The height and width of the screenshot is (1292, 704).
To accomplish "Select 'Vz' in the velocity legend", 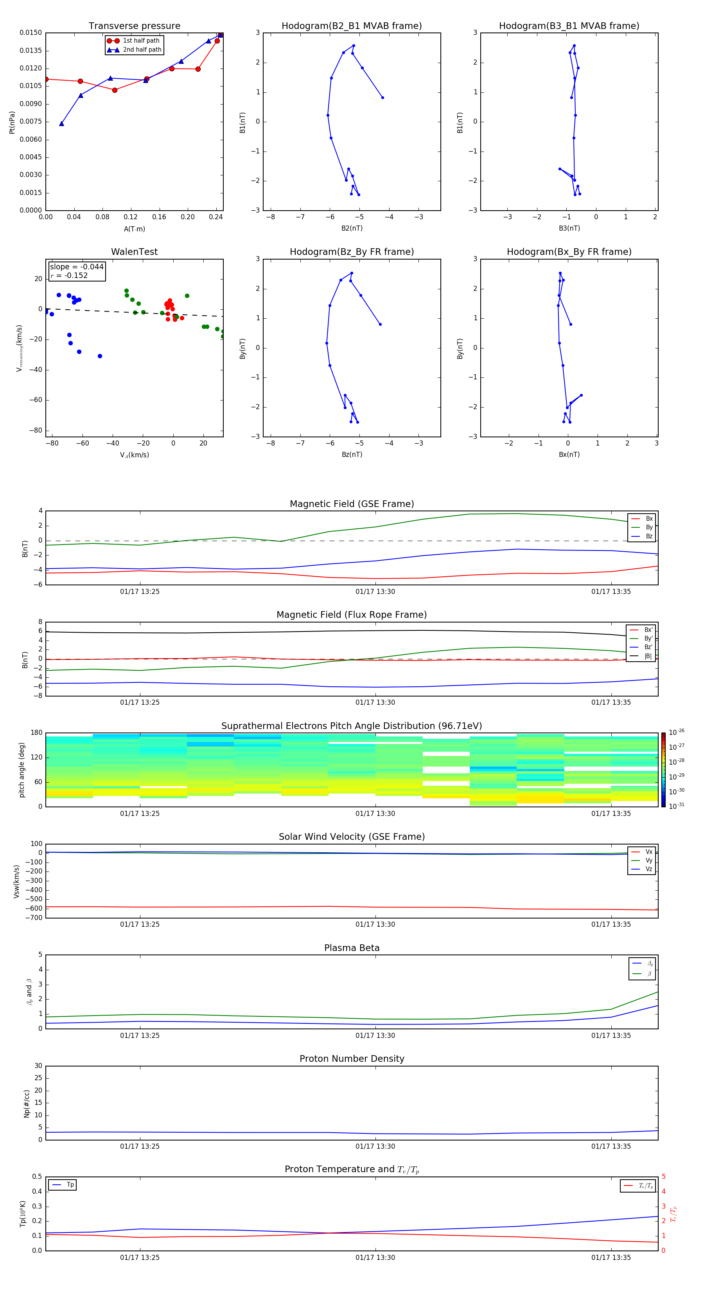I will [x=642, y=869].
